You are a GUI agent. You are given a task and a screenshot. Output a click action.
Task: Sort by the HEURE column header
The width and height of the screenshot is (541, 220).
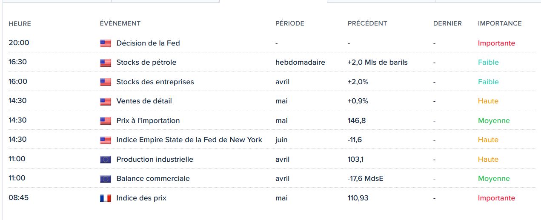(x=20, y=23)
